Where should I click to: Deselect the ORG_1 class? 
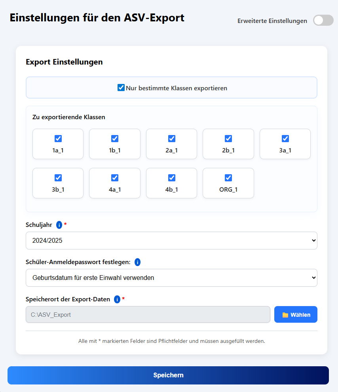pos(228,178)
